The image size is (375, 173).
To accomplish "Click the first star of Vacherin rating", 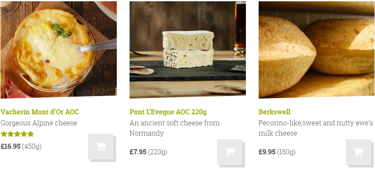I will pyautogui.click(x=4, y=134).
